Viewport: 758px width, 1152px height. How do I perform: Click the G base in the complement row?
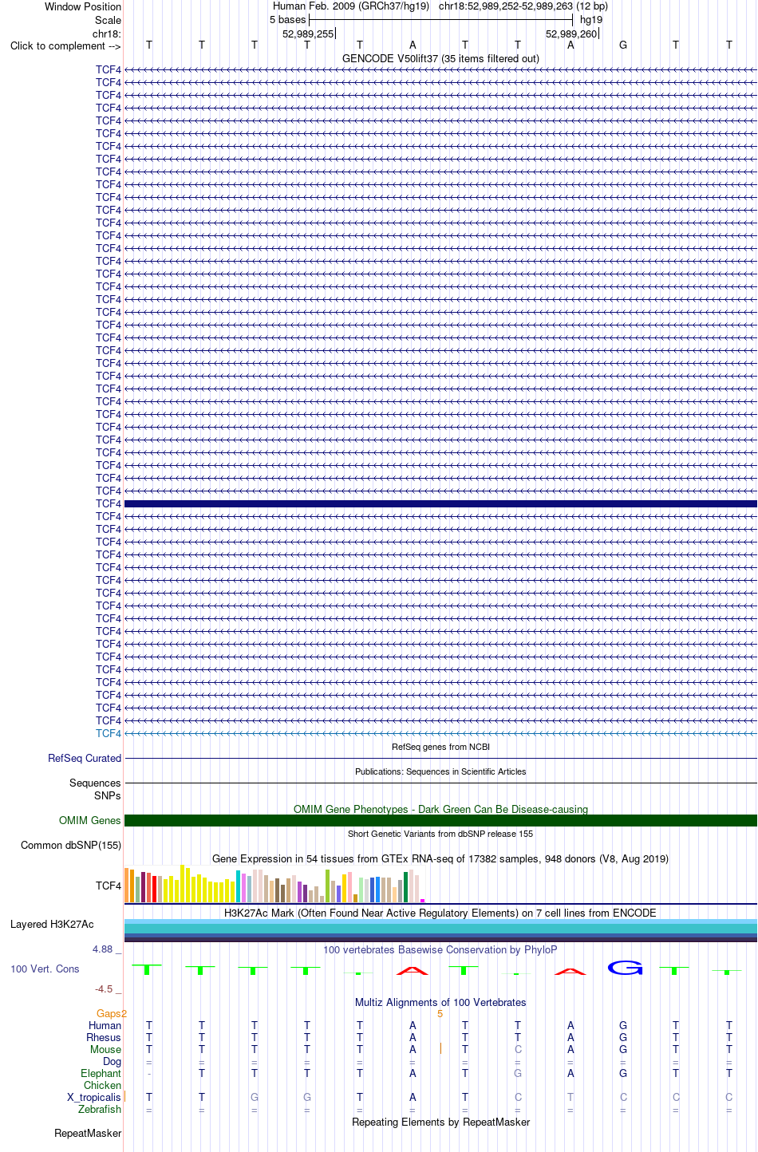[x=623, y=45]
